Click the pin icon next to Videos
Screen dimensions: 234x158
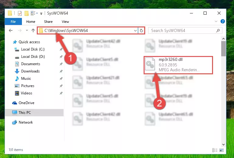[x=61, y=93]
